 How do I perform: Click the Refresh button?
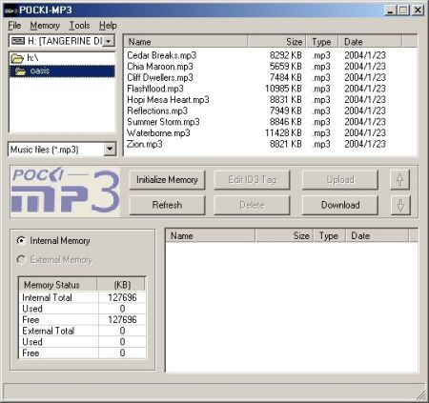(167, 205)
